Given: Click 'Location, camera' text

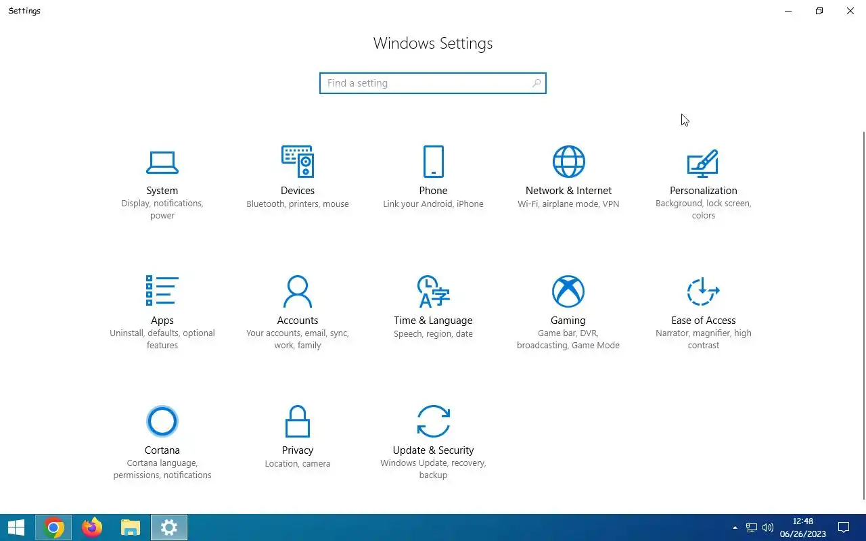Looking at the screenshot, I should [x=298, y=464].
